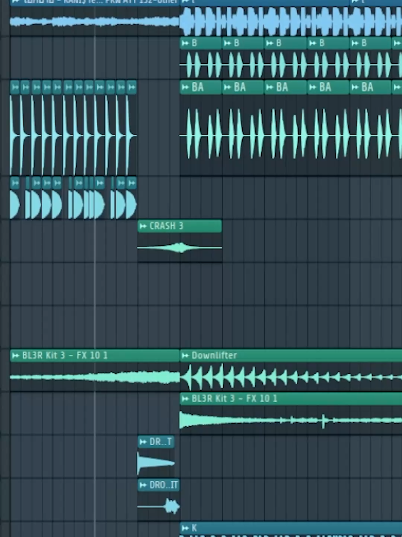
Task: Select the DR..T clip title text
Action: [160, 442]
